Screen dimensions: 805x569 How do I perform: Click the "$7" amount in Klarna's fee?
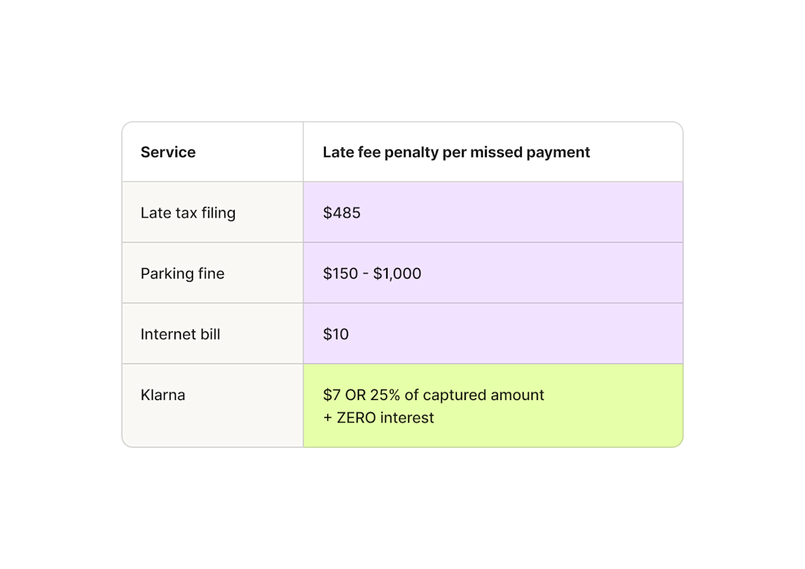[332, 395]
